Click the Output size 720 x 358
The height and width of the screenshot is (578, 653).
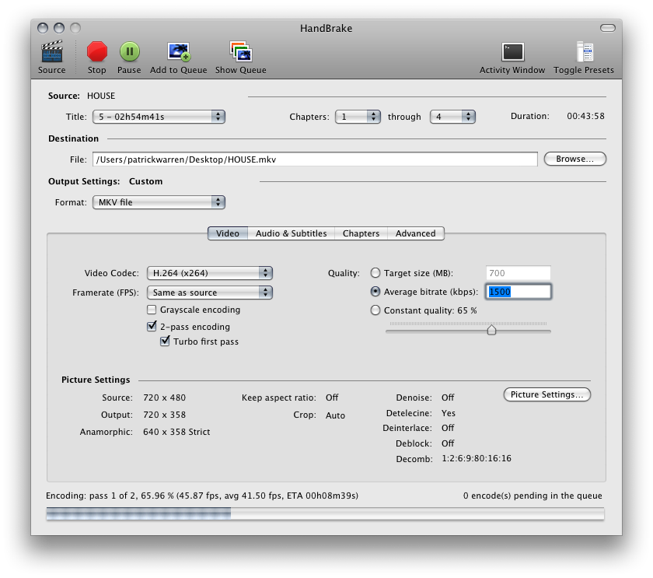click(165, 415)
